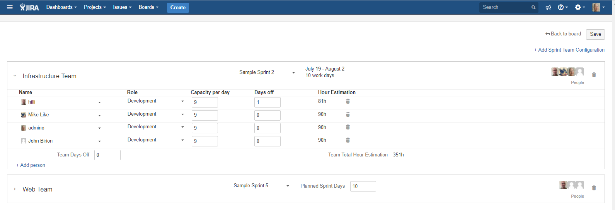Screen dimensions: 615x210
Task: Delete the Infrastructure Team configuration
Action: click(594, 75)
